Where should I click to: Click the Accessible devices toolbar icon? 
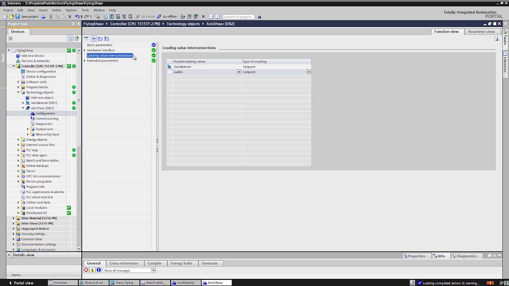pyautogui.click(x=183, y=17)
